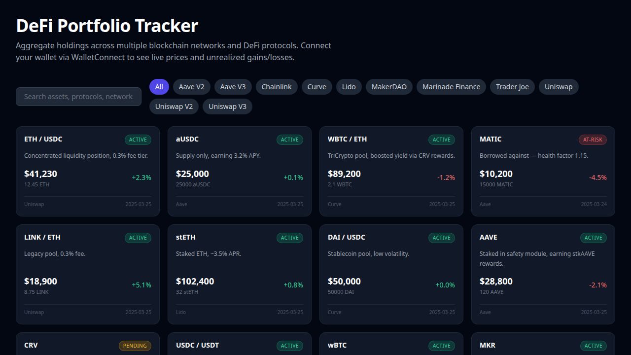Click the +0.8% change on stETH
Screen dimensions: 631x355
coord(293,285)
